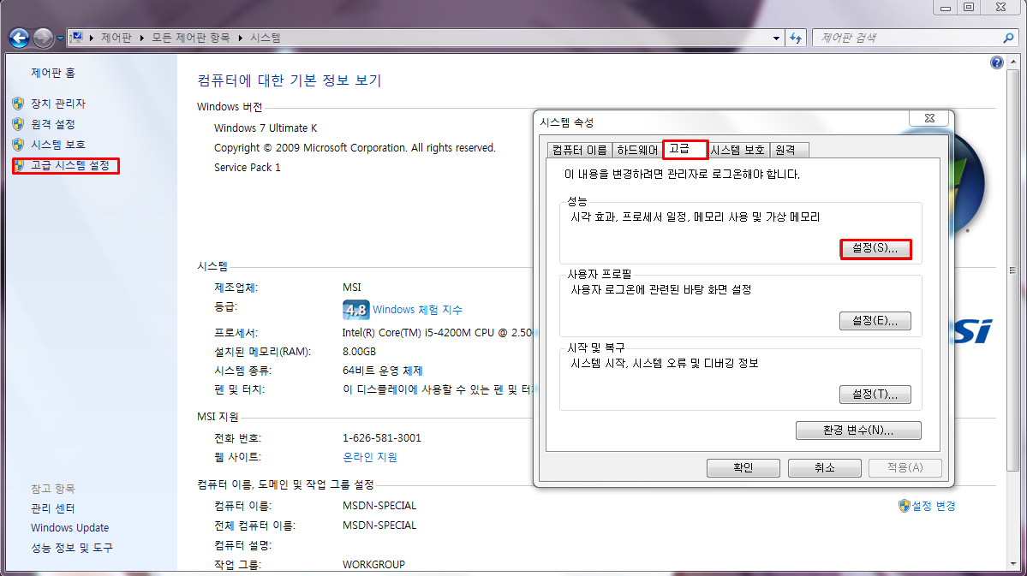Click the search magnifier icon
The image size is (1027, 576).
pos(1008,38)
